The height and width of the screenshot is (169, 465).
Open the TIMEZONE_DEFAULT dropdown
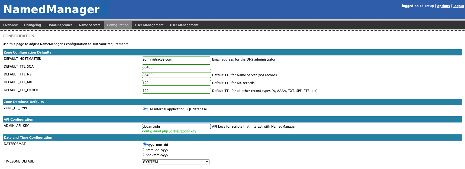pyautogui.click(x=176, y=162)
